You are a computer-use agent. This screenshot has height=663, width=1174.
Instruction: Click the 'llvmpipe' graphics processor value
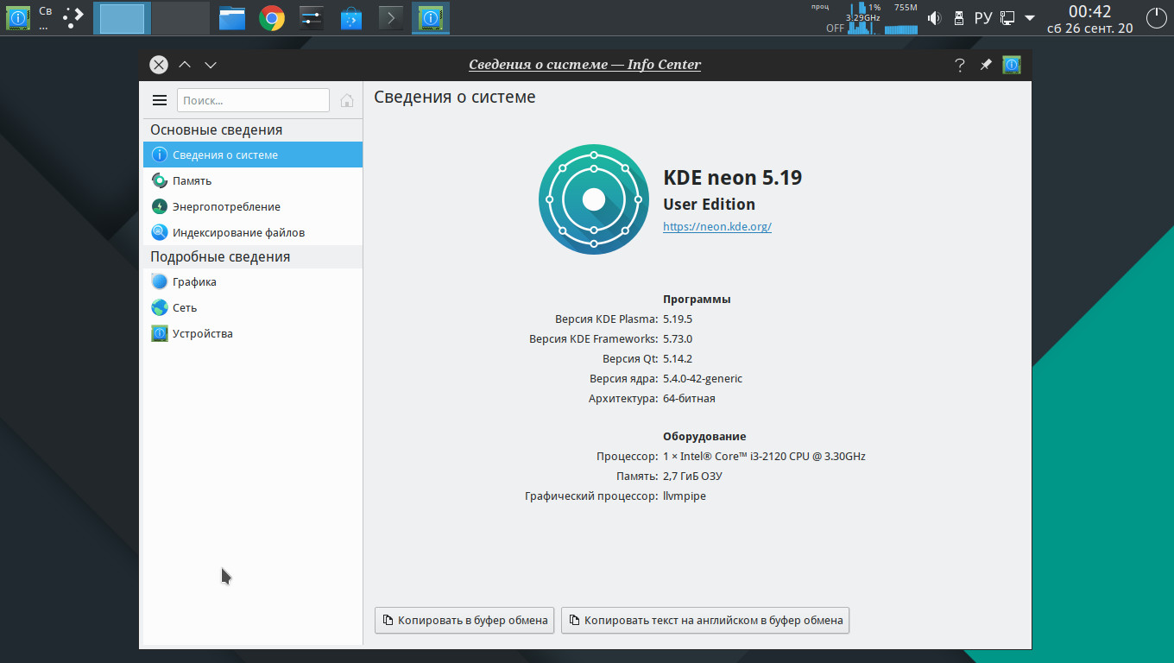click(x=685, y=496)
